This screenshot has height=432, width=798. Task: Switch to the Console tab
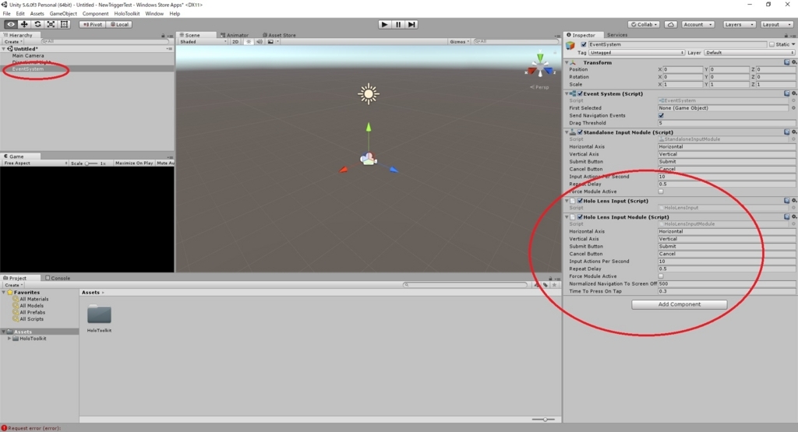(x=58, y=278)
